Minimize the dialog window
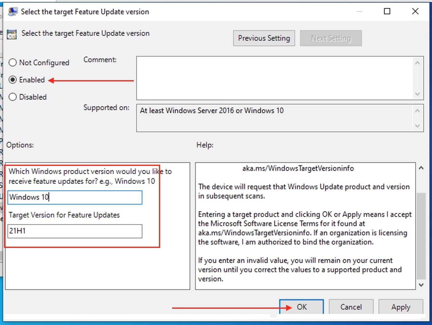 (x=360, y=11)
